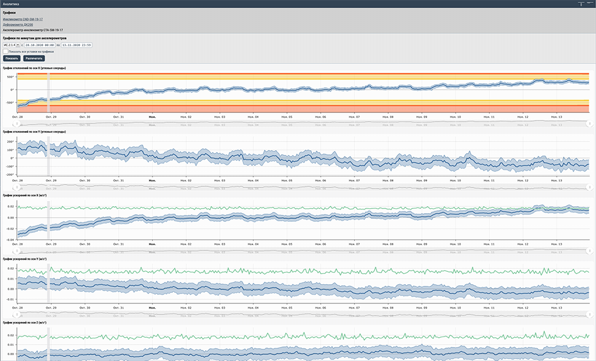Enable 'Показать все уставки на графиках' checkbox
This screenshot has height=361, width=596.
pos(5,51)
